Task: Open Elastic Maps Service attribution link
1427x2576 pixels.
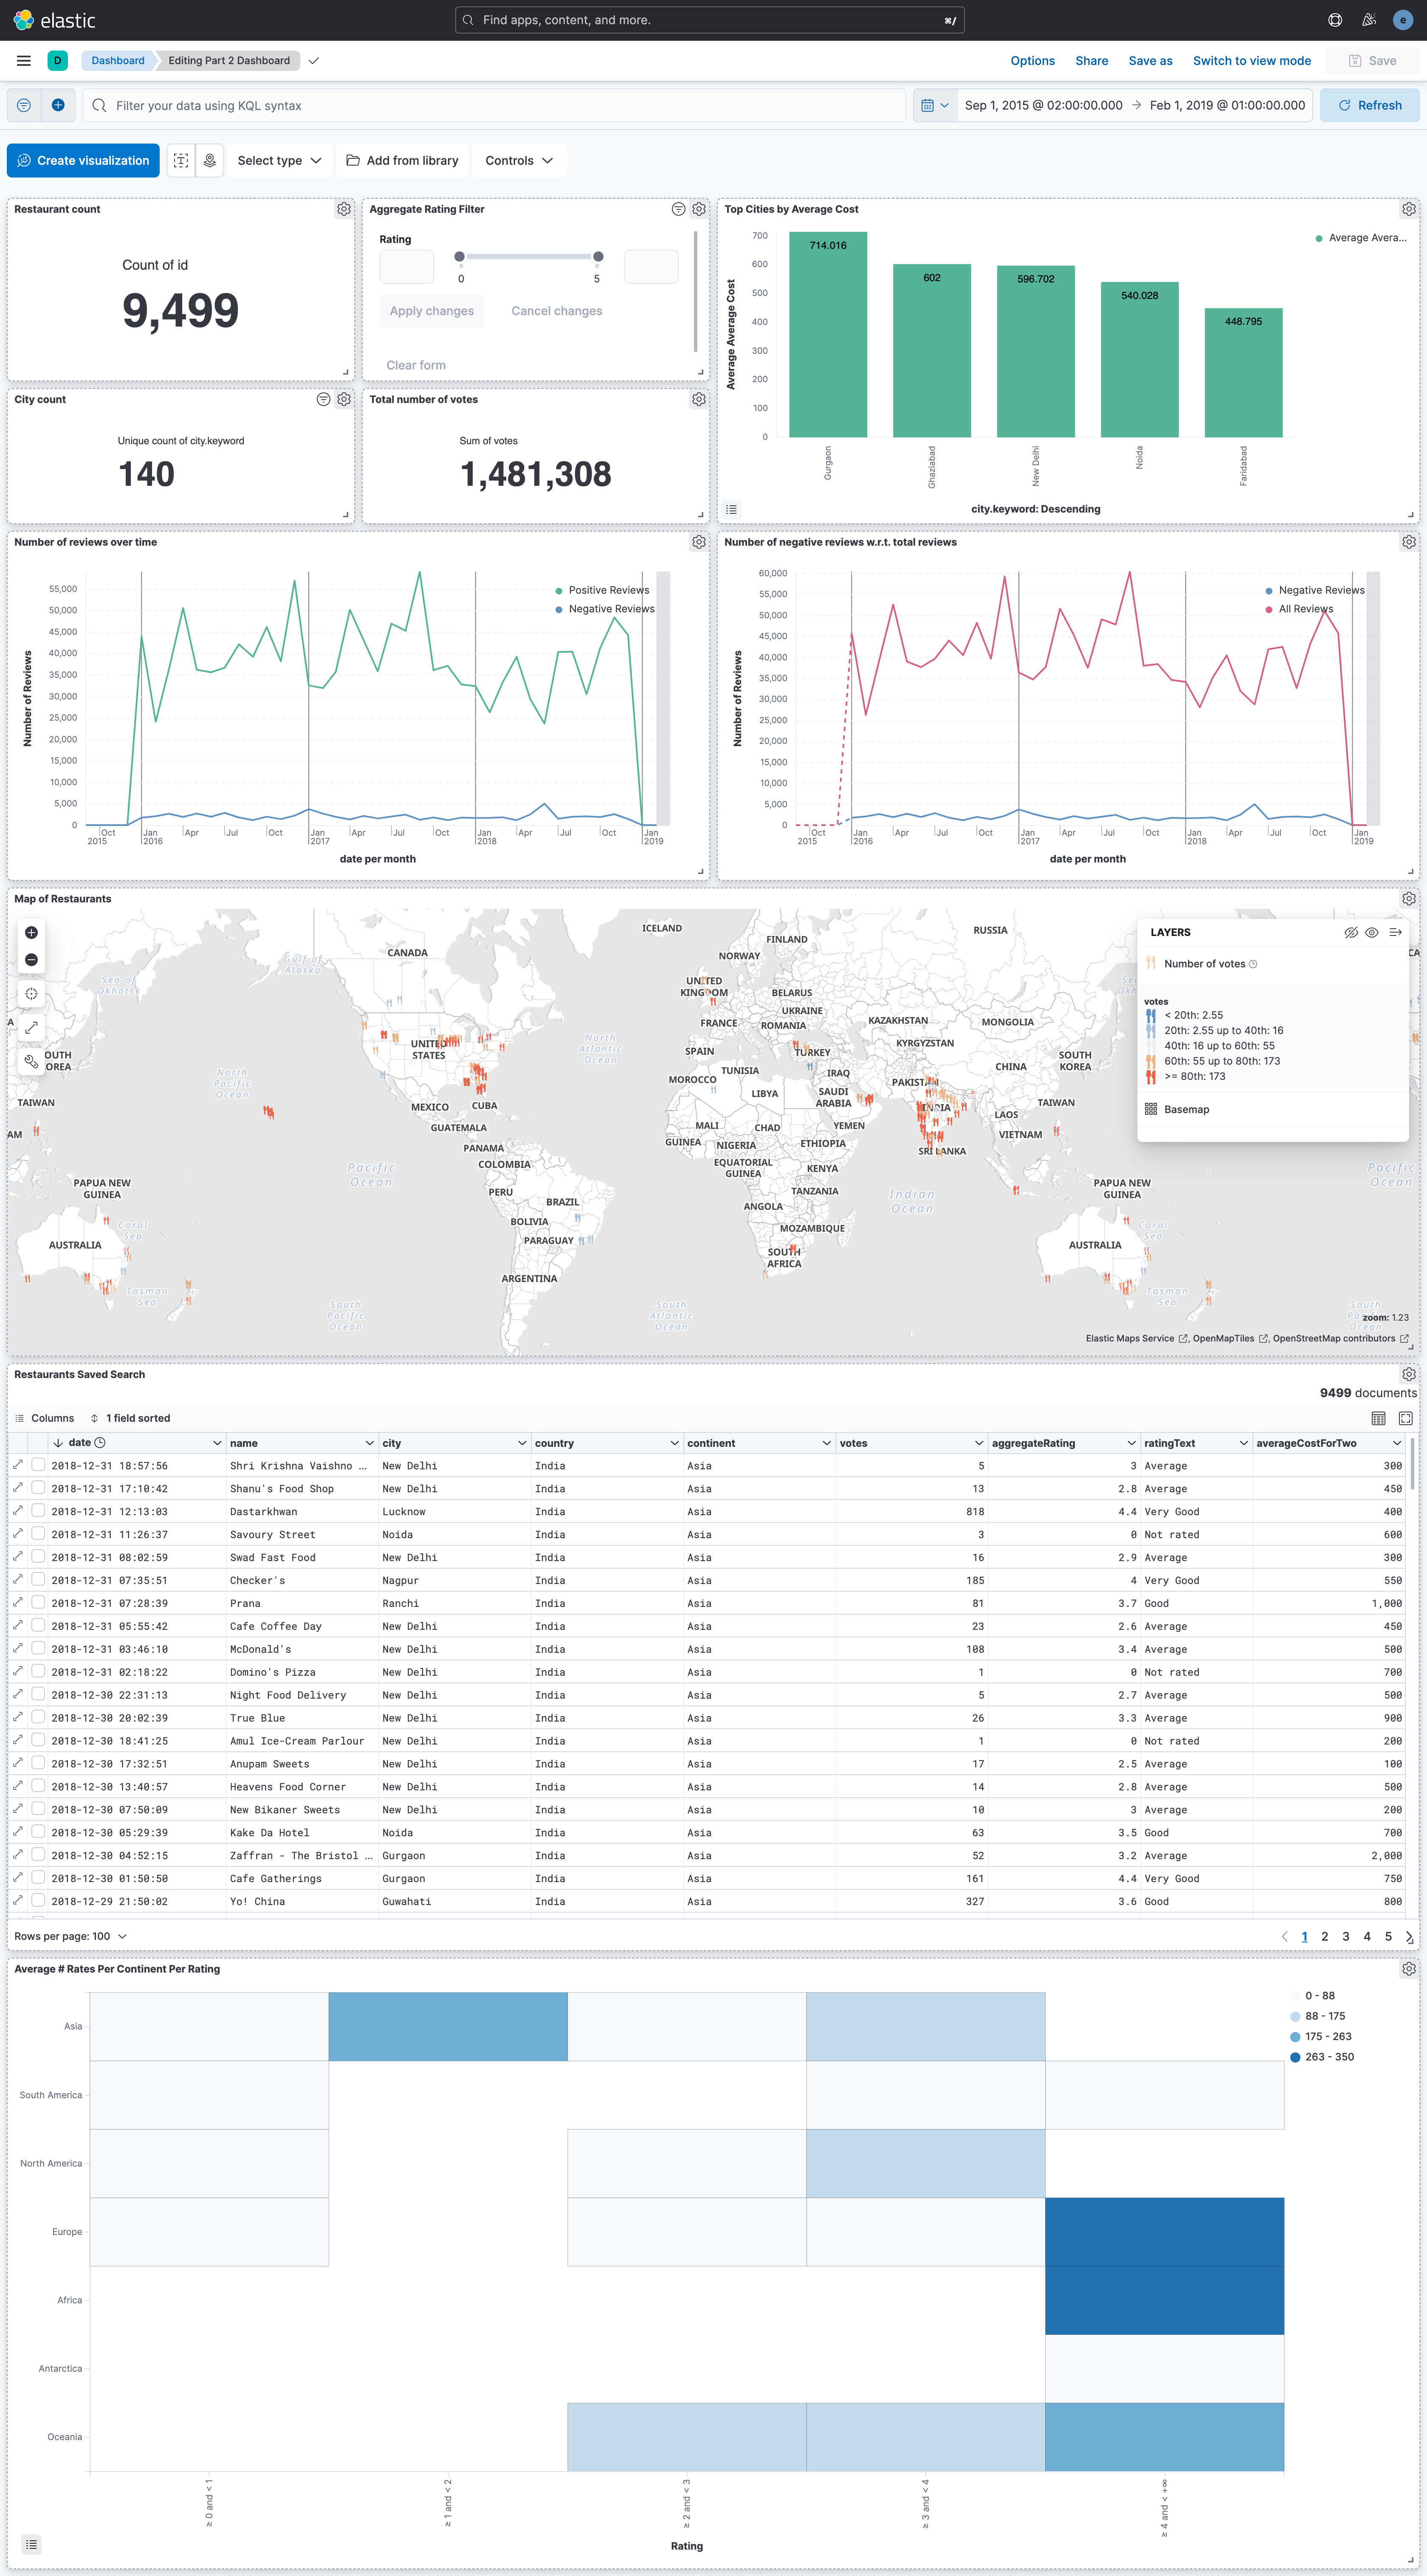Action: (1136, 1338)
